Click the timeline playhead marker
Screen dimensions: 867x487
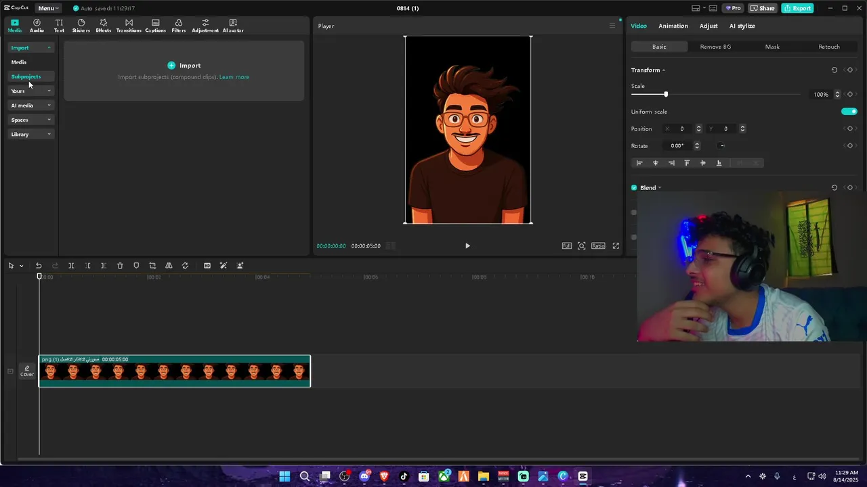[39, 276]
